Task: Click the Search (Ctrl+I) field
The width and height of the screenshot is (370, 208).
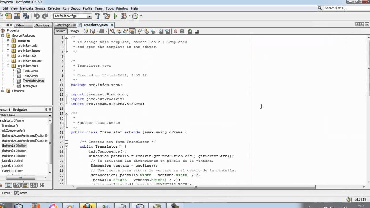Action: [x=343, y=8]
